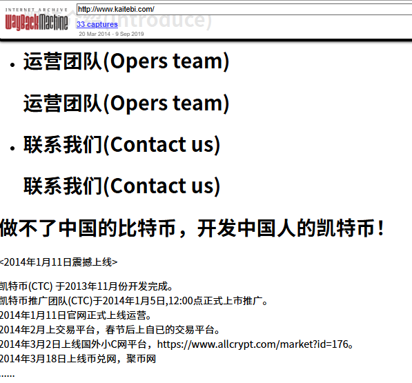This screenshot has height=383, width=412.
Task: Click the capture date range "20 Mar 2014 - 9 Sep 2019"
Action: 111,34
